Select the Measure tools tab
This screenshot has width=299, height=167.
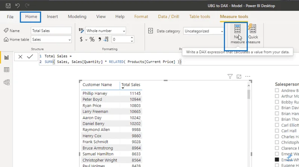point(234,16)
